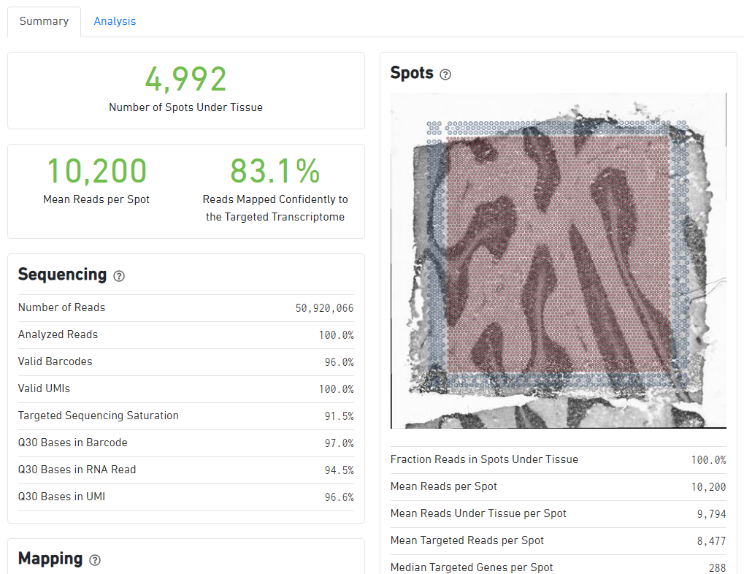The image size is (744, 574).
Task: Show Mapping section help tooltip icon
Action: point(95,560)
